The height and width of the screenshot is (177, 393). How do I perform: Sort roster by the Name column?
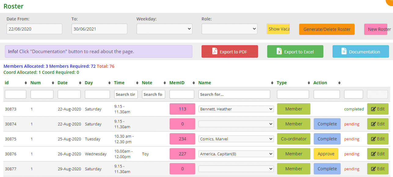tap(205, 83)
